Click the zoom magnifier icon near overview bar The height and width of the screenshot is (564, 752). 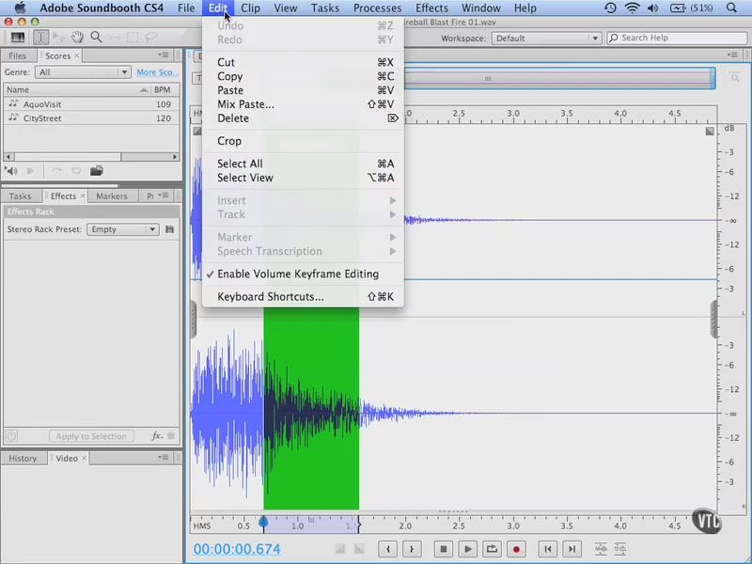click(735, 78)
